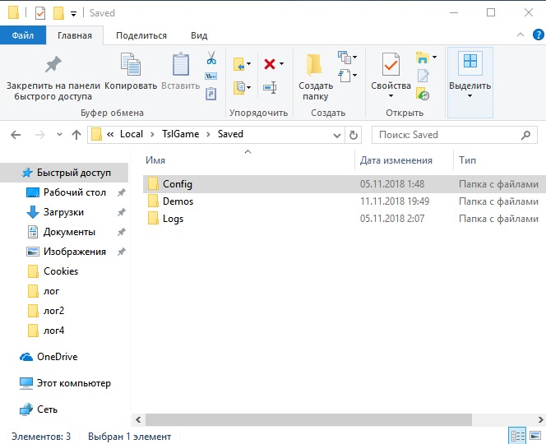546x444 pixels.
Task: Click the New item icon
Action: pos(344,57)
